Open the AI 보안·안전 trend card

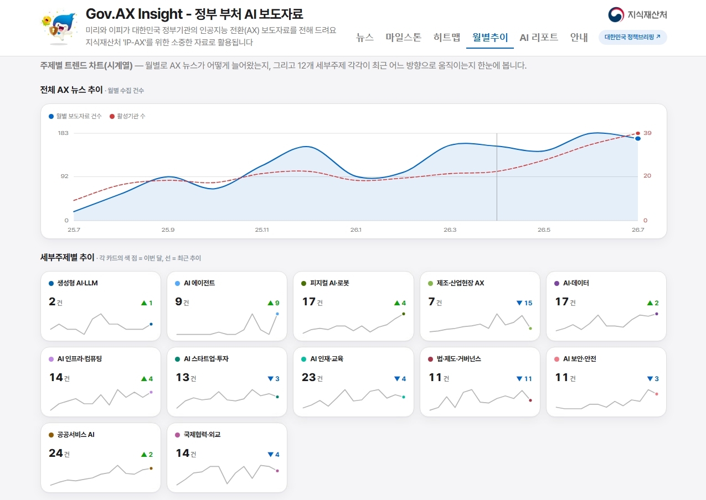click(606, 382)
